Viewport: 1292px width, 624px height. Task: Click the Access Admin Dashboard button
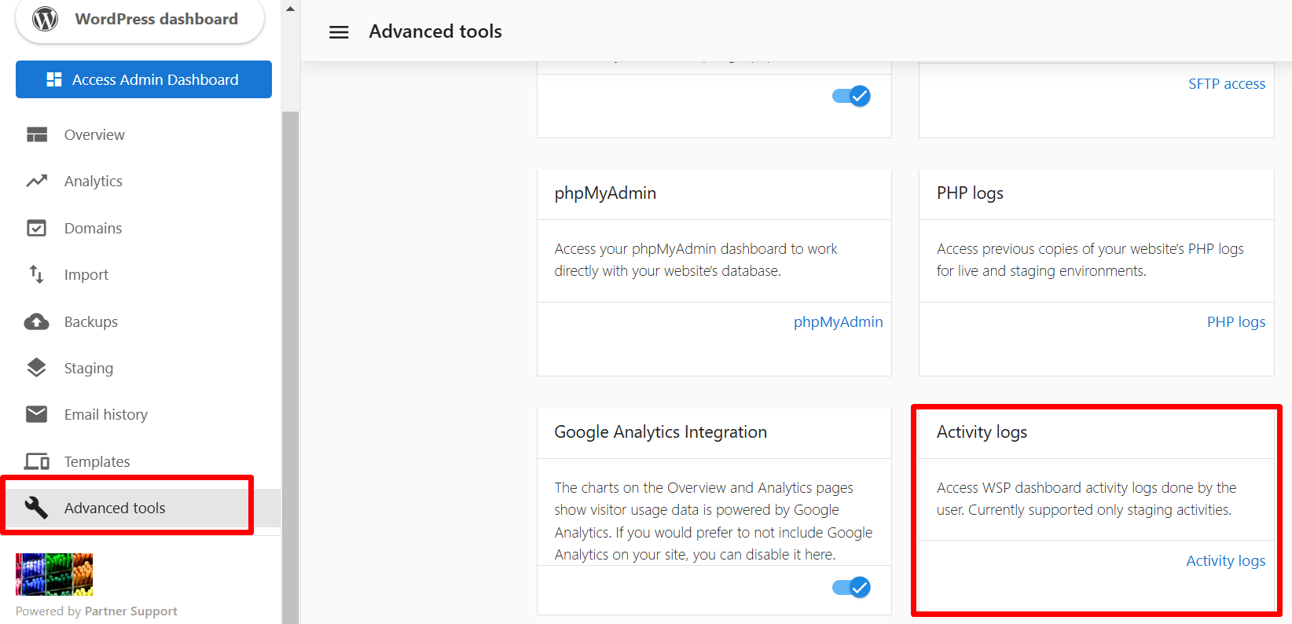(x=143, y=79)
